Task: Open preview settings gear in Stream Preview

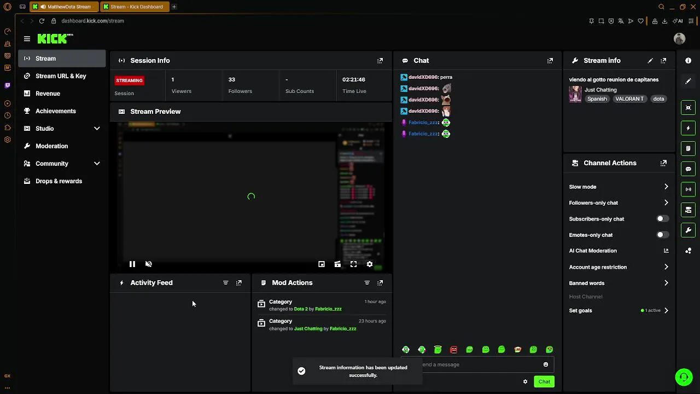Action: click(x=370, y=264)
